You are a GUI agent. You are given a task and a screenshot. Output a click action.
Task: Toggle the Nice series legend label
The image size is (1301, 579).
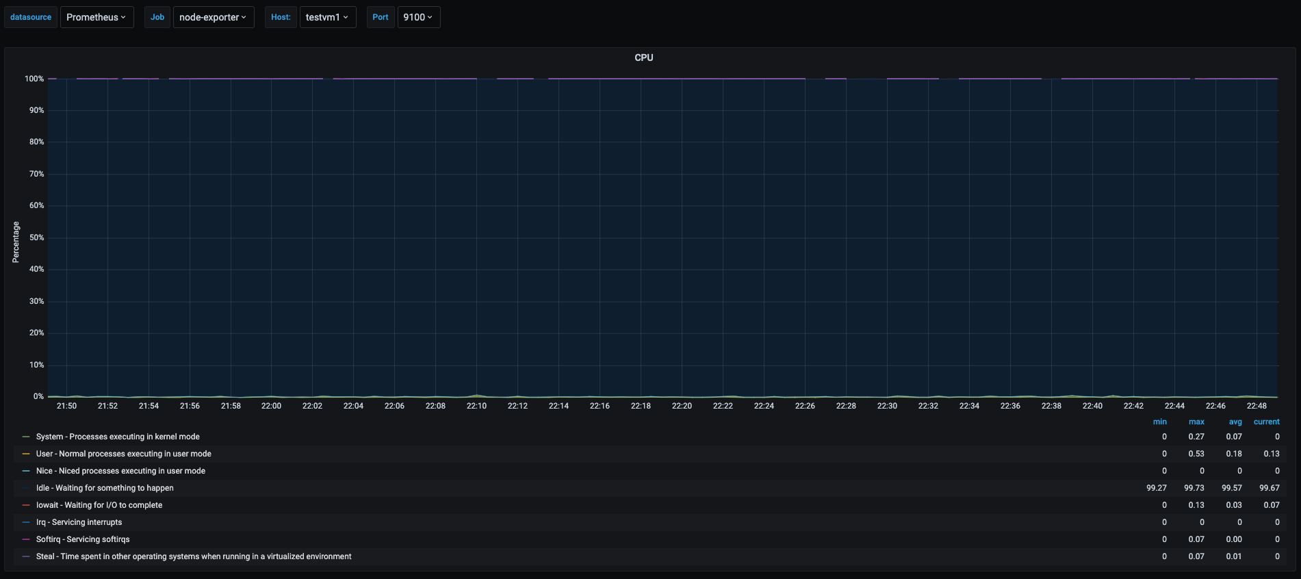pyautogui.click(x=120, y=471)
